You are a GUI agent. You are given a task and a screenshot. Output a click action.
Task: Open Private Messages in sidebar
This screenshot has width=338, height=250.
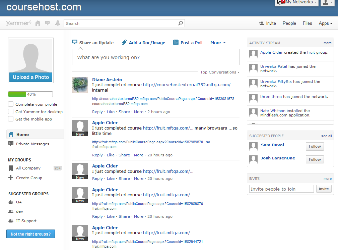coord(32,144)
